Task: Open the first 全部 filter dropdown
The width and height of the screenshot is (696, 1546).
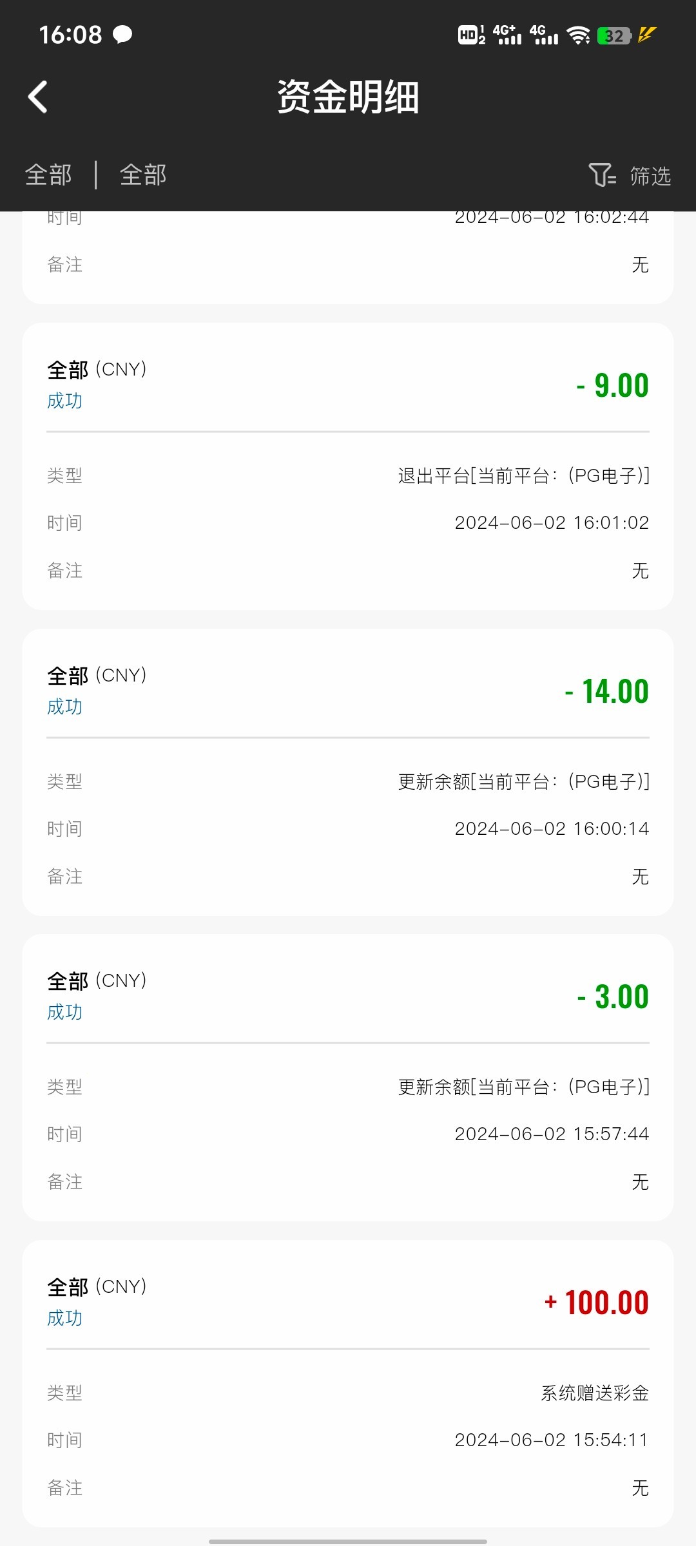Action: (x=48, y=175)
